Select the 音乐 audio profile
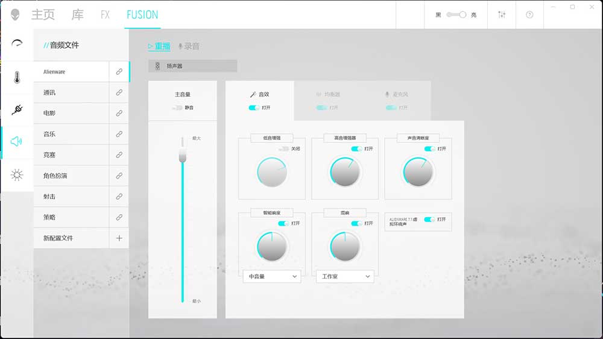The width and height of the screenshot is (603, 339). [71, 134]
